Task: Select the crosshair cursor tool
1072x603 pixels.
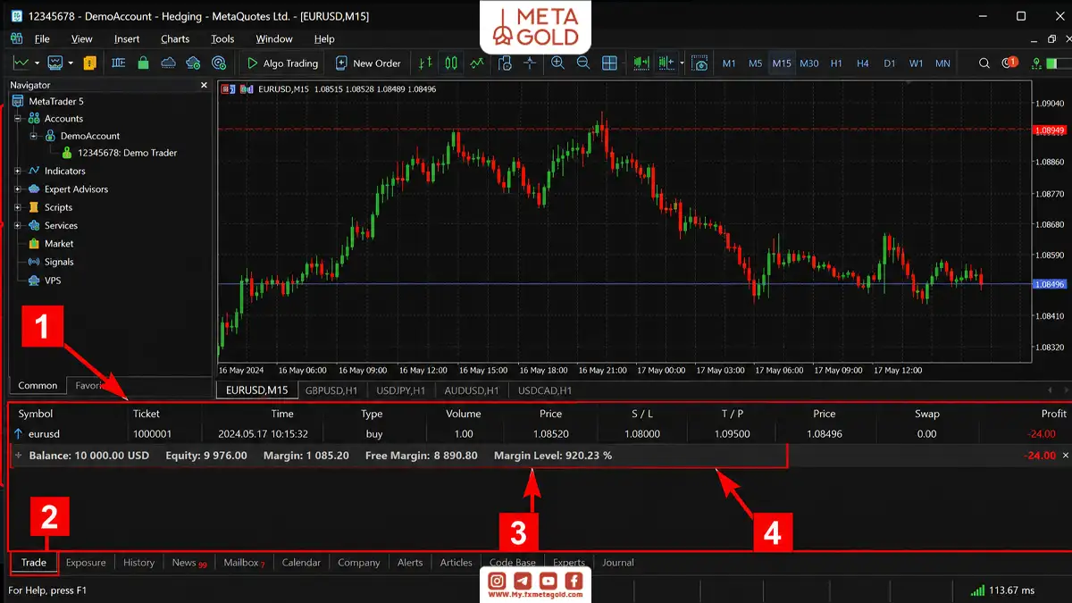Action: pyautogui.click(x=530, y=63)
